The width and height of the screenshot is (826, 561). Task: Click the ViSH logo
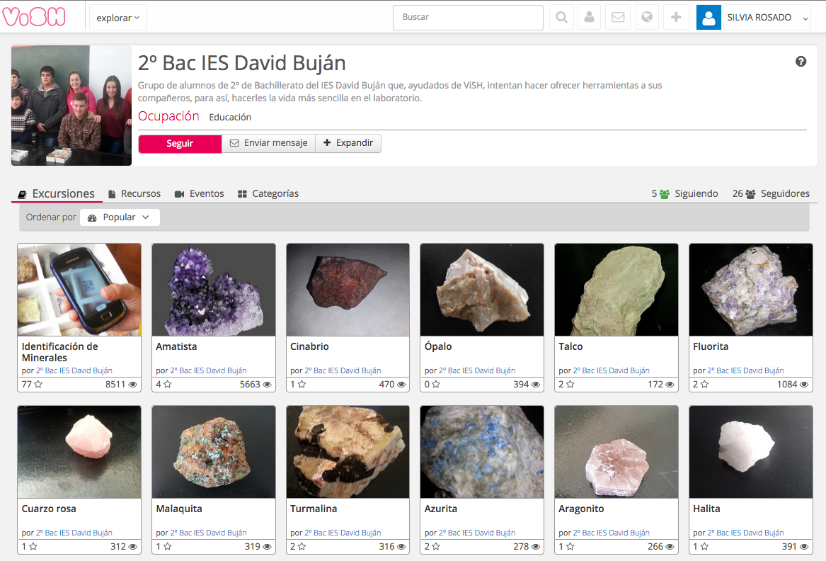tap(34, 17)
